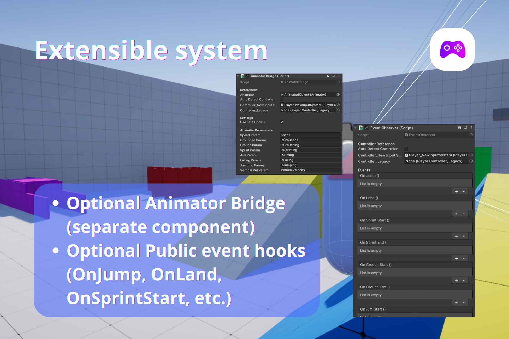Open Event Observer three-dot options menu

472,128
